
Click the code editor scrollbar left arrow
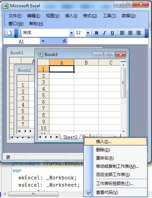coord(5,194)
